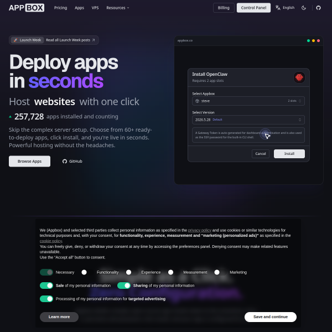The width and height of the screenshot is (332, 332).
Task: Enable the Experience cookies switch
Action: pos(132,272)
